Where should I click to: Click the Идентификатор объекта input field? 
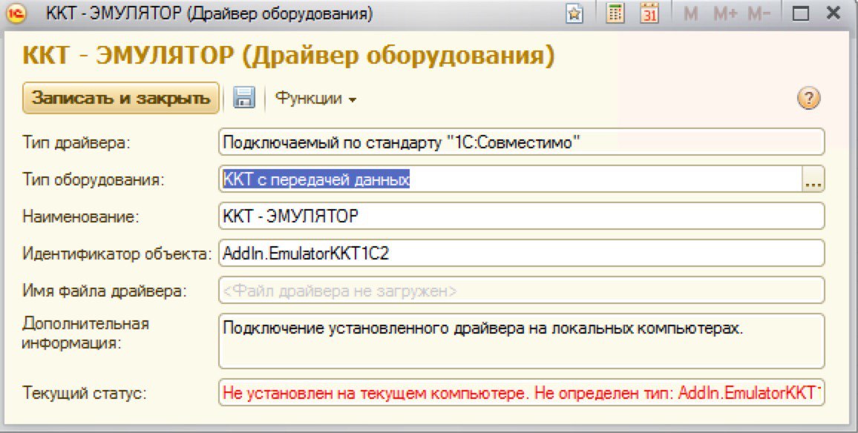click(522, 254)
